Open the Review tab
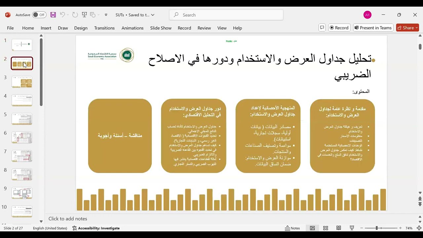Viewport: 423px width, 238px height. point(204,28)
